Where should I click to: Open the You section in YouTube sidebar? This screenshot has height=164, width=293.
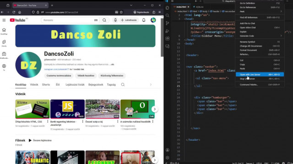(4, 67)
